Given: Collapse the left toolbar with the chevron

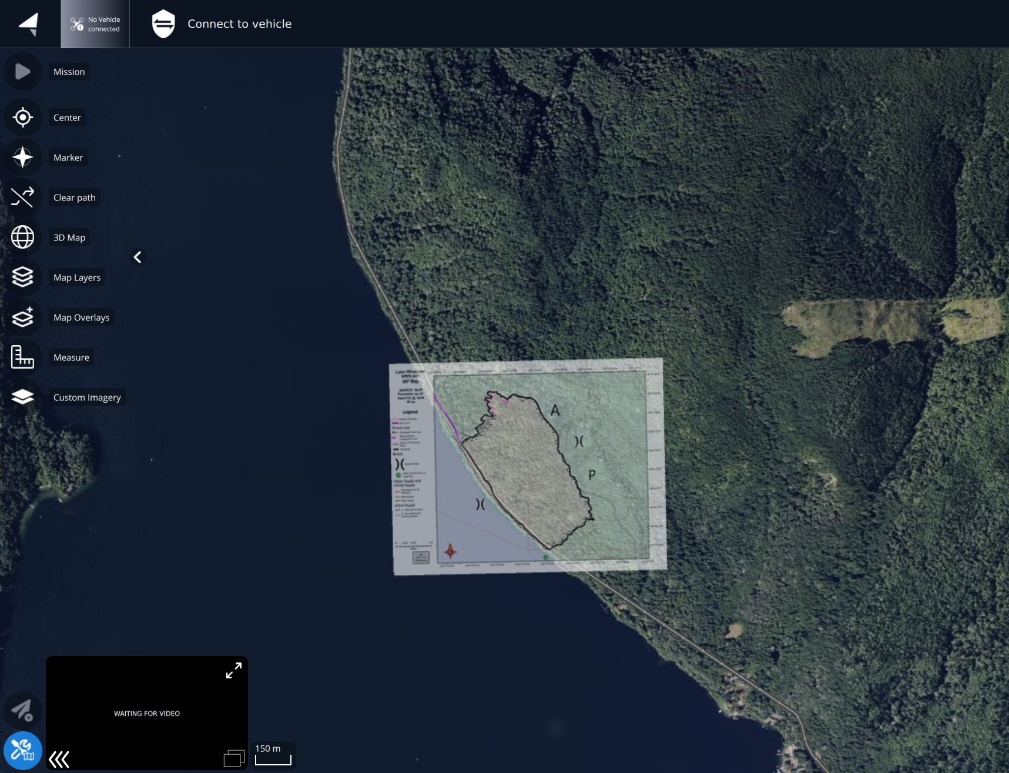Looking at the screenshot, I should coord(138,257).
